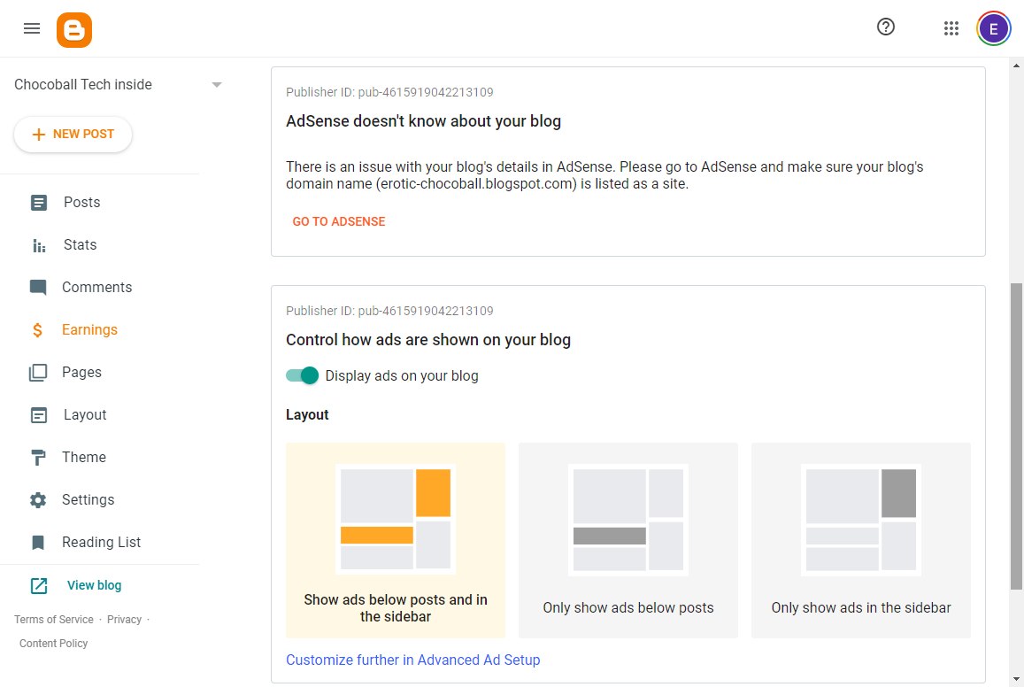
Task: Click the Layout panel icon
Action: (39, 414)
